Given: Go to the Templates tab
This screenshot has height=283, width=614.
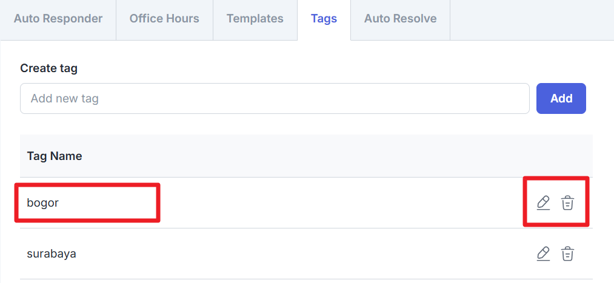Looking at the screenshot, I should (255, 19).
